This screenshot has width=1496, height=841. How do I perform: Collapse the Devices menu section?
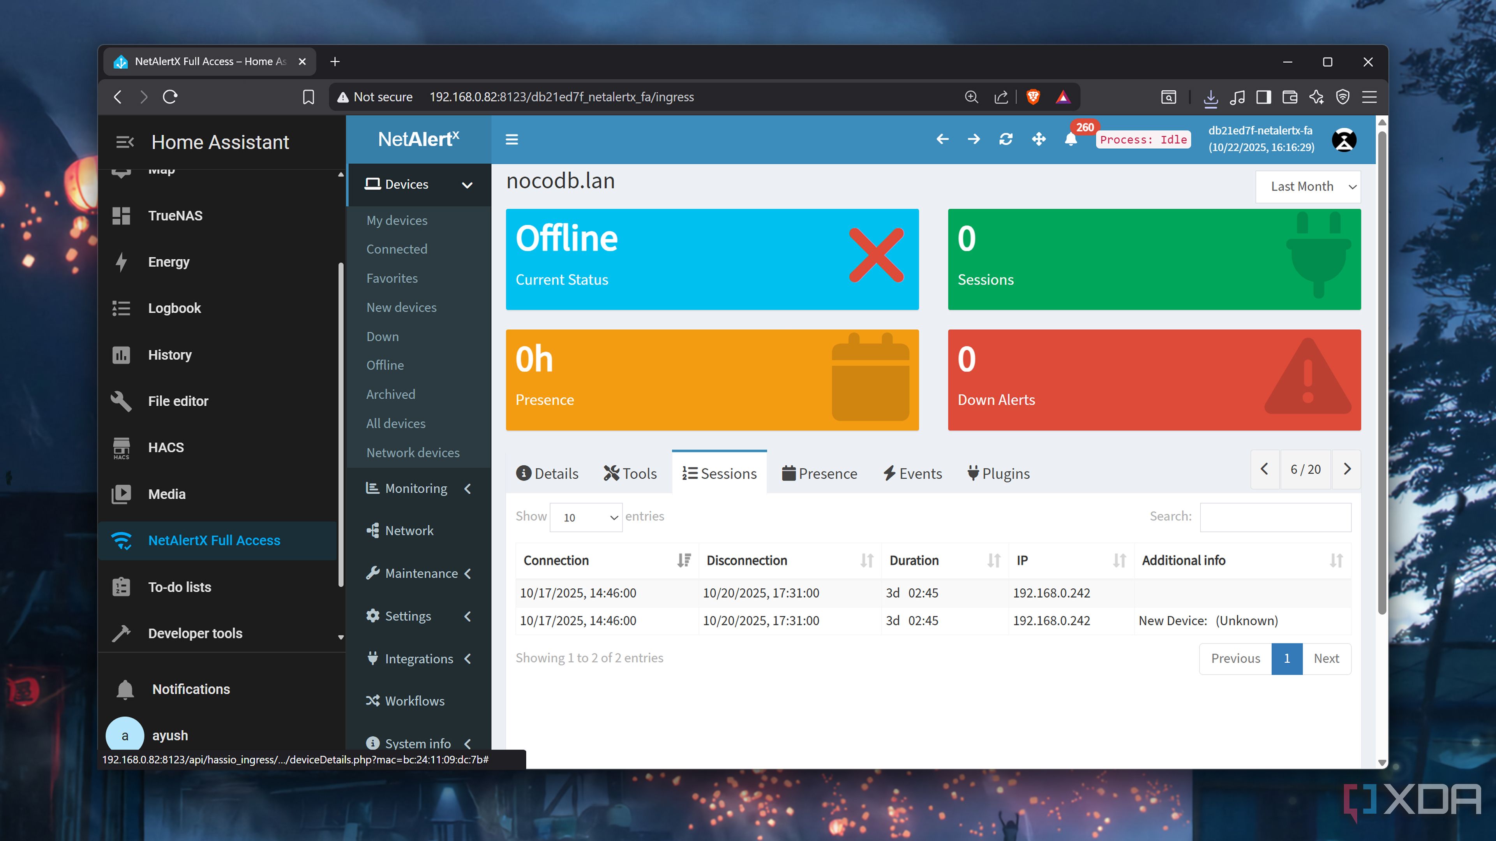click(419, 185)
